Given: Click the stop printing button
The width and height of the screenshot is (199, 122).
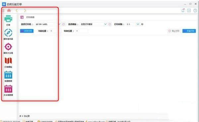Looking at the screenshot, I should click(174, 31).
